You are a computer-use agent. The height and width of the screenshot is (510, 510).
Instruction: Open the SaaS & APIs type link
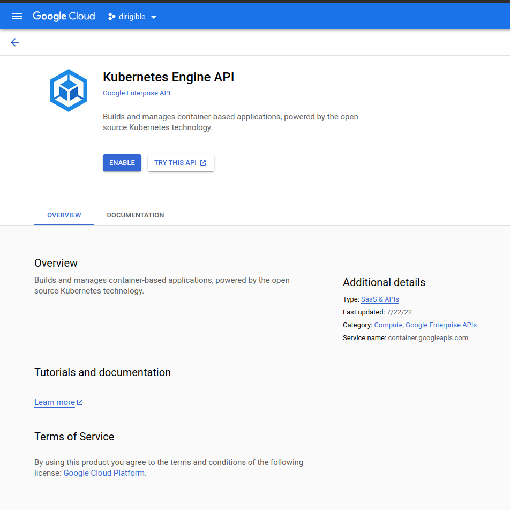(380, 299)
